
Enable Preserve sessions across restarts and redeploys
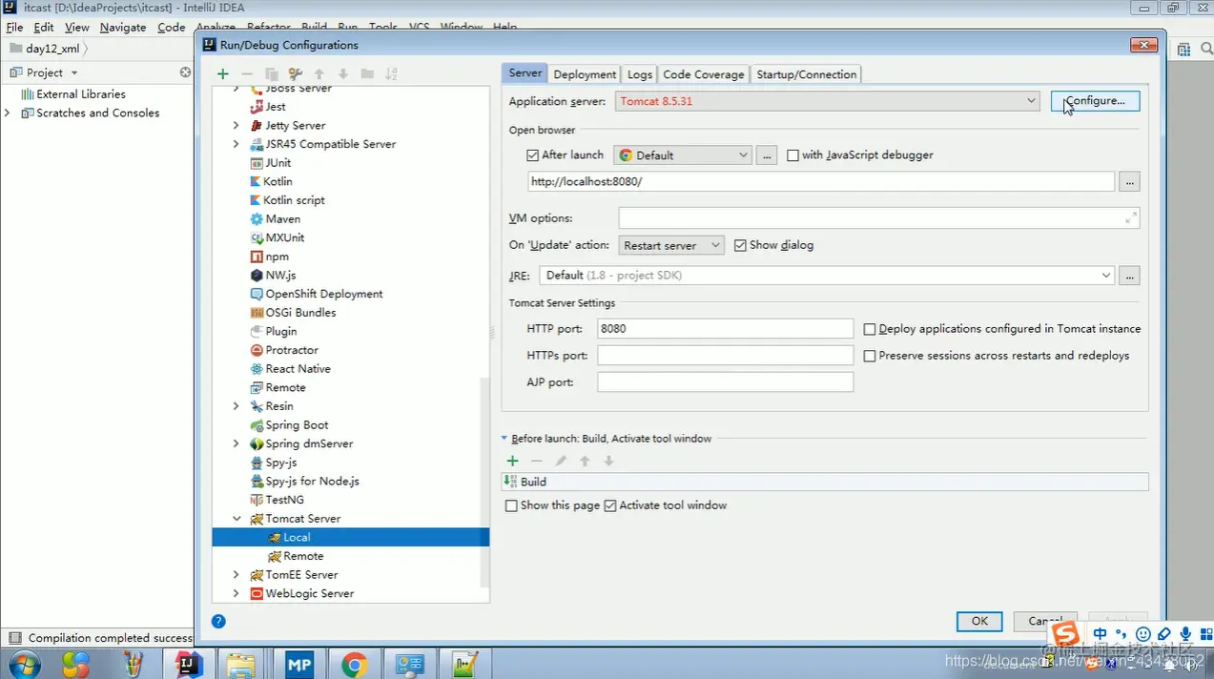click(x=870, y=356)
